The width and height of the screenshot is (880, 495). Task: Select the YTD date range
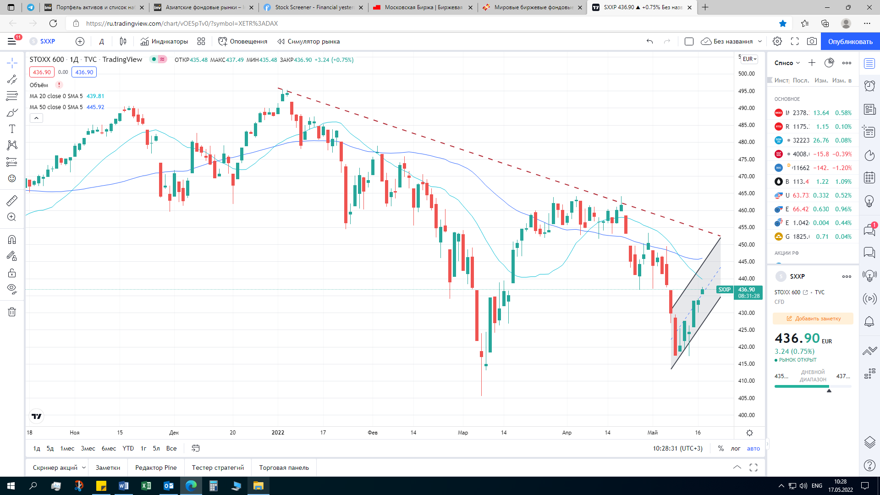(x=128, y=448)
